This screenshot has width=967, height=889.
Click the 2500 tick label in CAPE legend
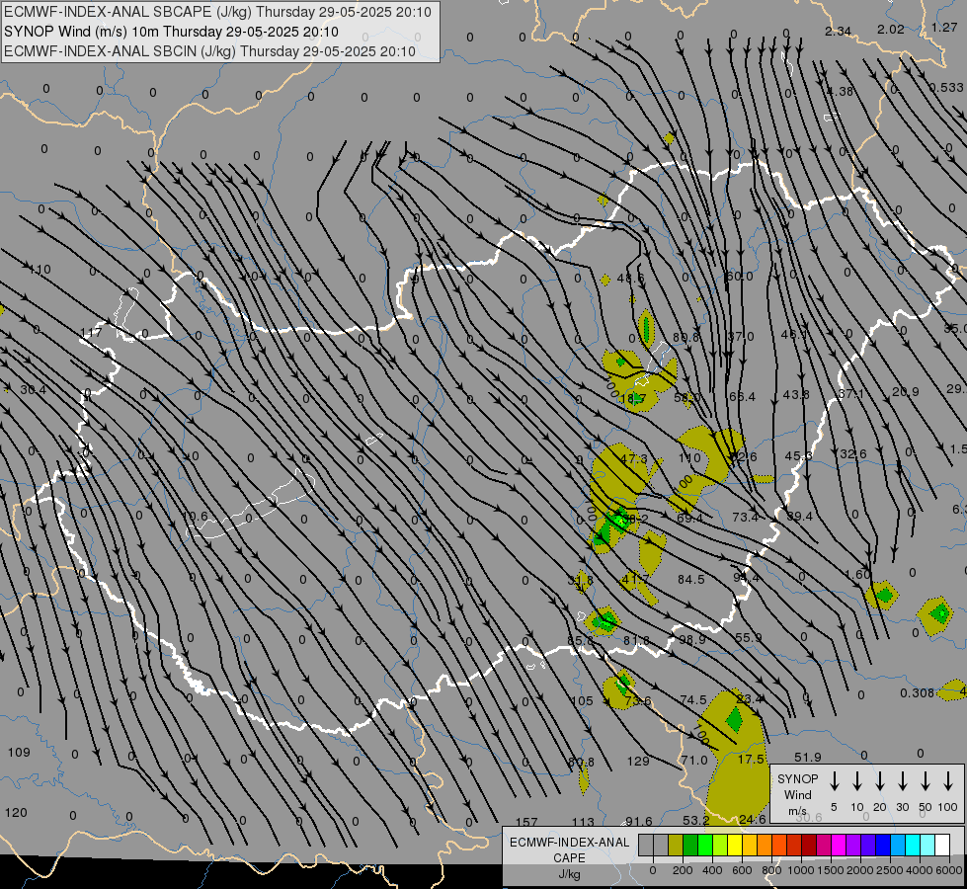tap(890, 870)
